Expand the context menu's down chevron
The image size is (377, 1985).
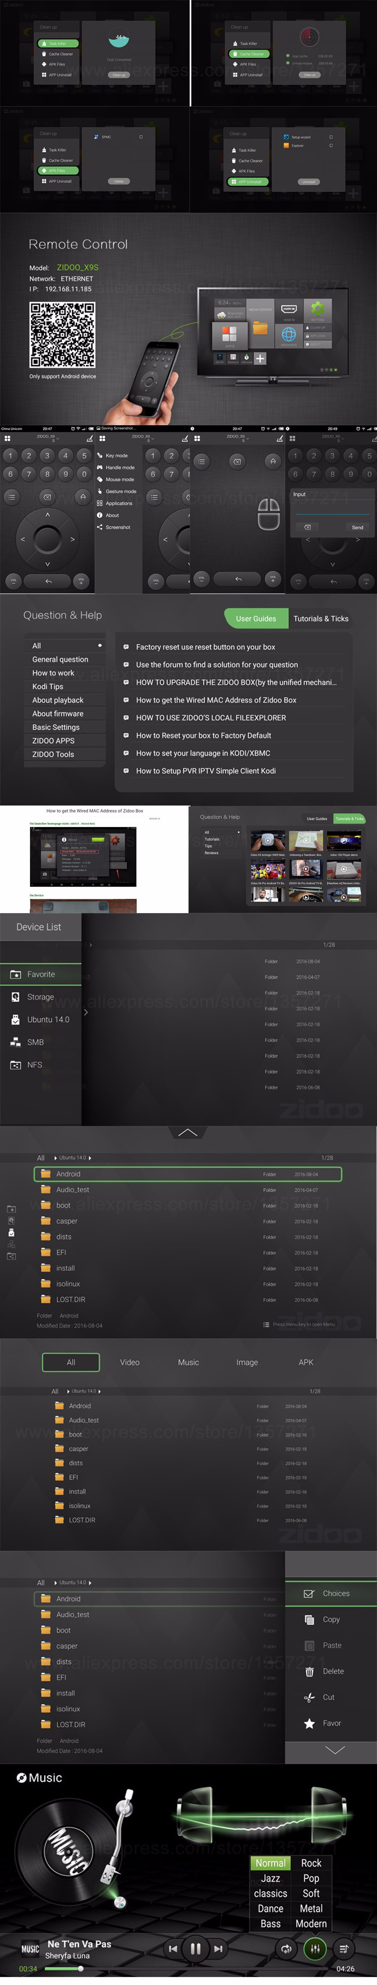pos(335,1749)
